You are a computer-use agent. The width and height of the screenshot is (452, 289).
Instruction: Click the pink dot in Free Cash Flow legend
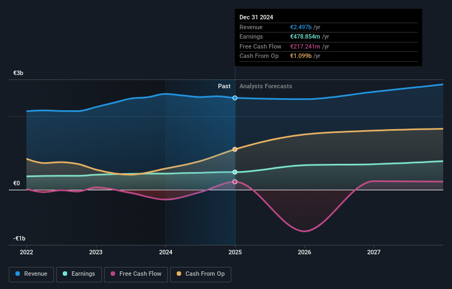point(113,274)
